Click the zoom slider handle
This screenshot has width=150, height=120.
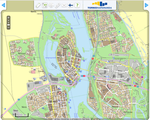[9, 25]
